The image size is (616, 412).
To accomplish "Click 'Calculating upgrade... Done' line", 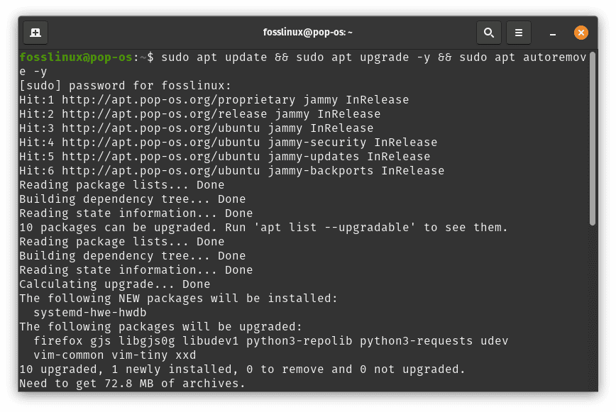I will (115, 284).
